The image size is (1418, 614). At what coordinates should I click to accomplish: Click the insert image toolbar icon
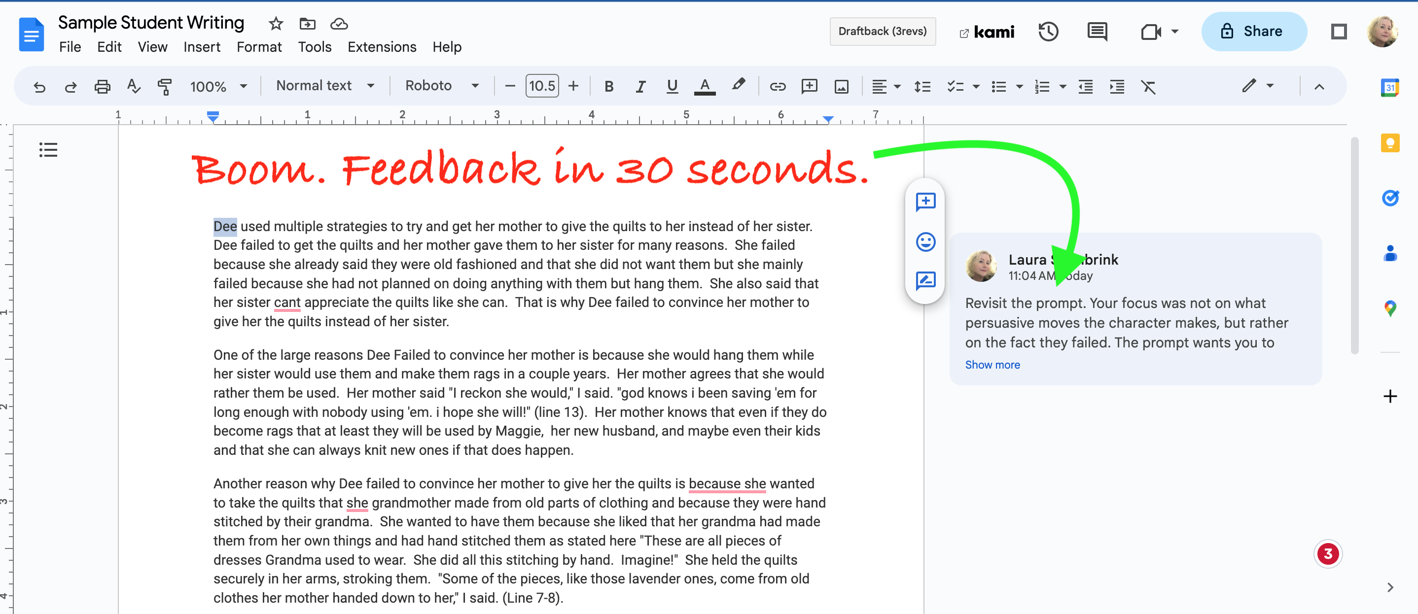coord(841,86)
